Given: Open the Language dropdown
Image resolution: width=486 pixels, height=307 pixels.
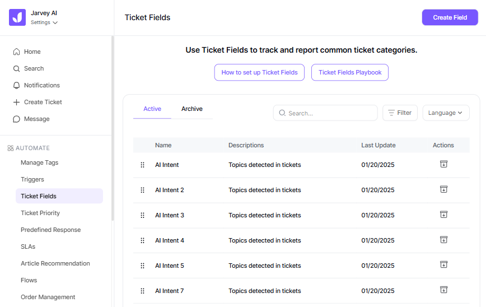Looking at the screenshot, I should point(446,113).
